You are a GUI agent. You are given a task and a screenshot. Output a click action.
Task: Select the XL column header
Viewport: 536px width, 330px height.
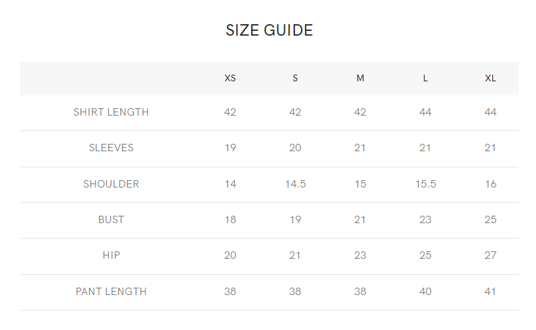point(490,78)
